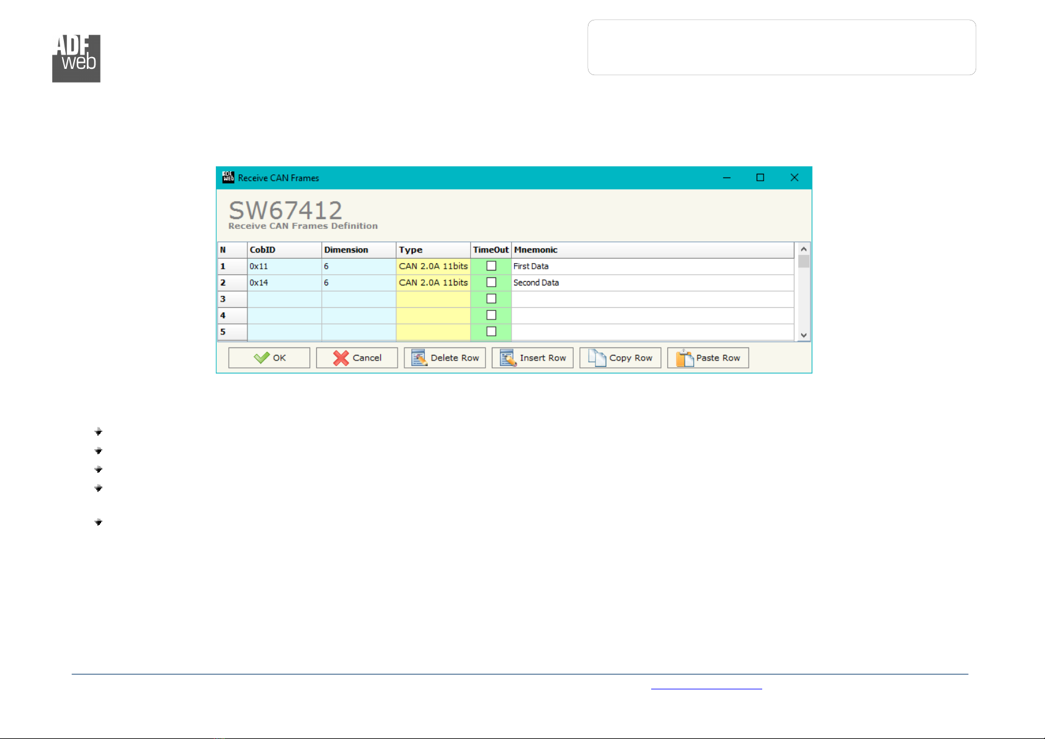The height and width of the screenshot is (739, 1045).
Task: Select the First Data mnemonic cell
Action: [x=652, y=266]
